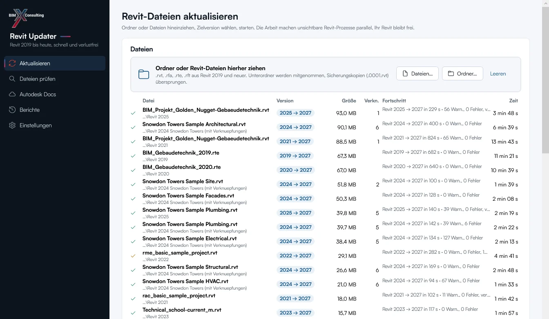Click the cloud icon beside Autodesk Docs
Image resolution: width=549 pixels, height=319 pixels.
point(12,94)
